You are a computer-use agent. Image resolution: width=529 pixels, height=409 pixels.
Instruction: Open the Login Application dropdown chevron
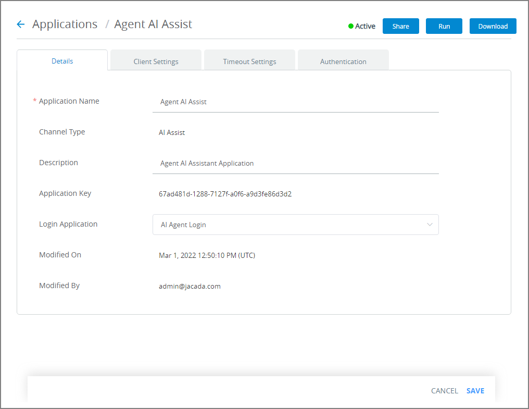click(x=430, y=224)
